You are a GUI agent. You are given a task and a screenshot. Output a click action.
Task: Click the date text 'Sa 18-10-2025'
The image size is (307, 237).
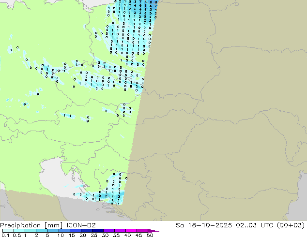point(204,225)
